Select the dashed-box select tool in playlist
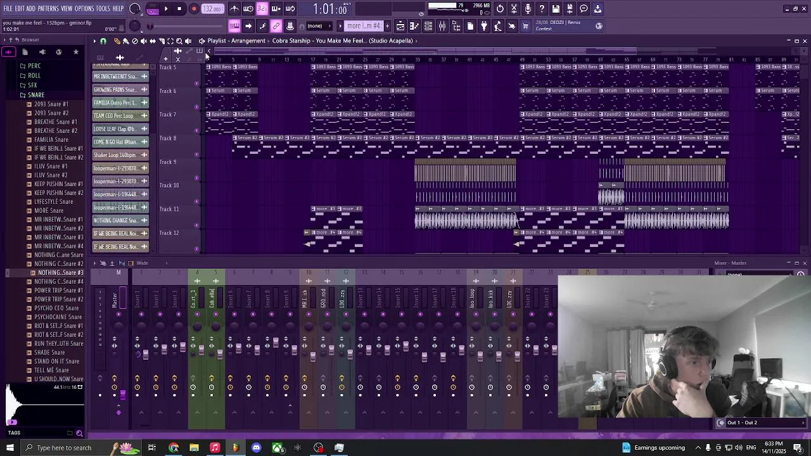 tap(170, 41)
